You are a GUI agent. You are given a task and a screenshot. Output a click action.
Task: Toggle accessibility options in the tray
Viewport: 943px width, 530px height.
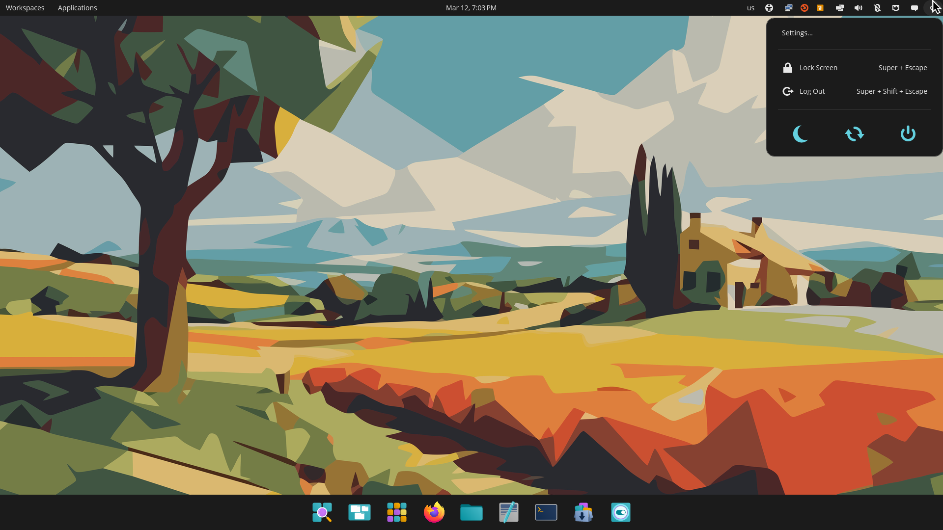769,7
